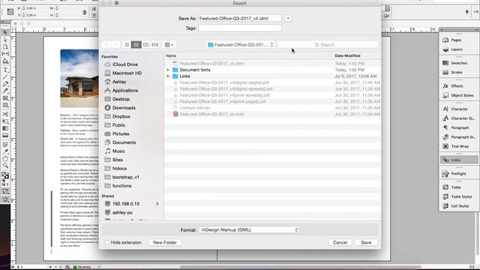
Task: Open the Character panel
Action: click(x=459, y=109)
